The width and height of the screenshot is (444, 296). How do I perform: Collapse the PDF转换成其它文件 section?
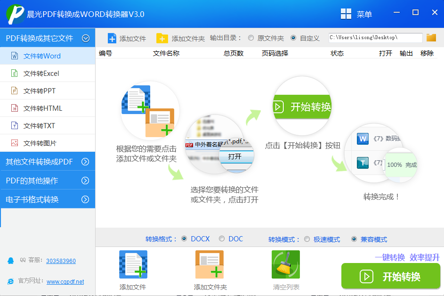pos(86,38)
